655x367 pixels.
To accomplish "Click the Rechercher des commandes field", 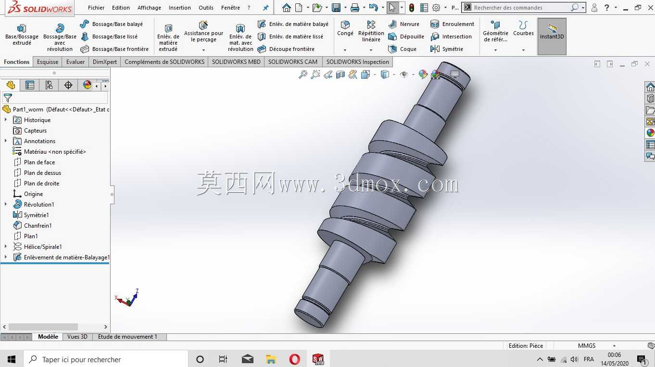I will 521,8.
